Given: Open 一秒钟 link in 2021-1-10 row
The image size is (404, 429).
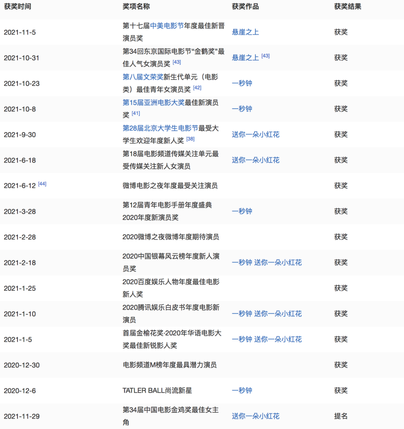Looking at the screenshot, I should 242,314.
